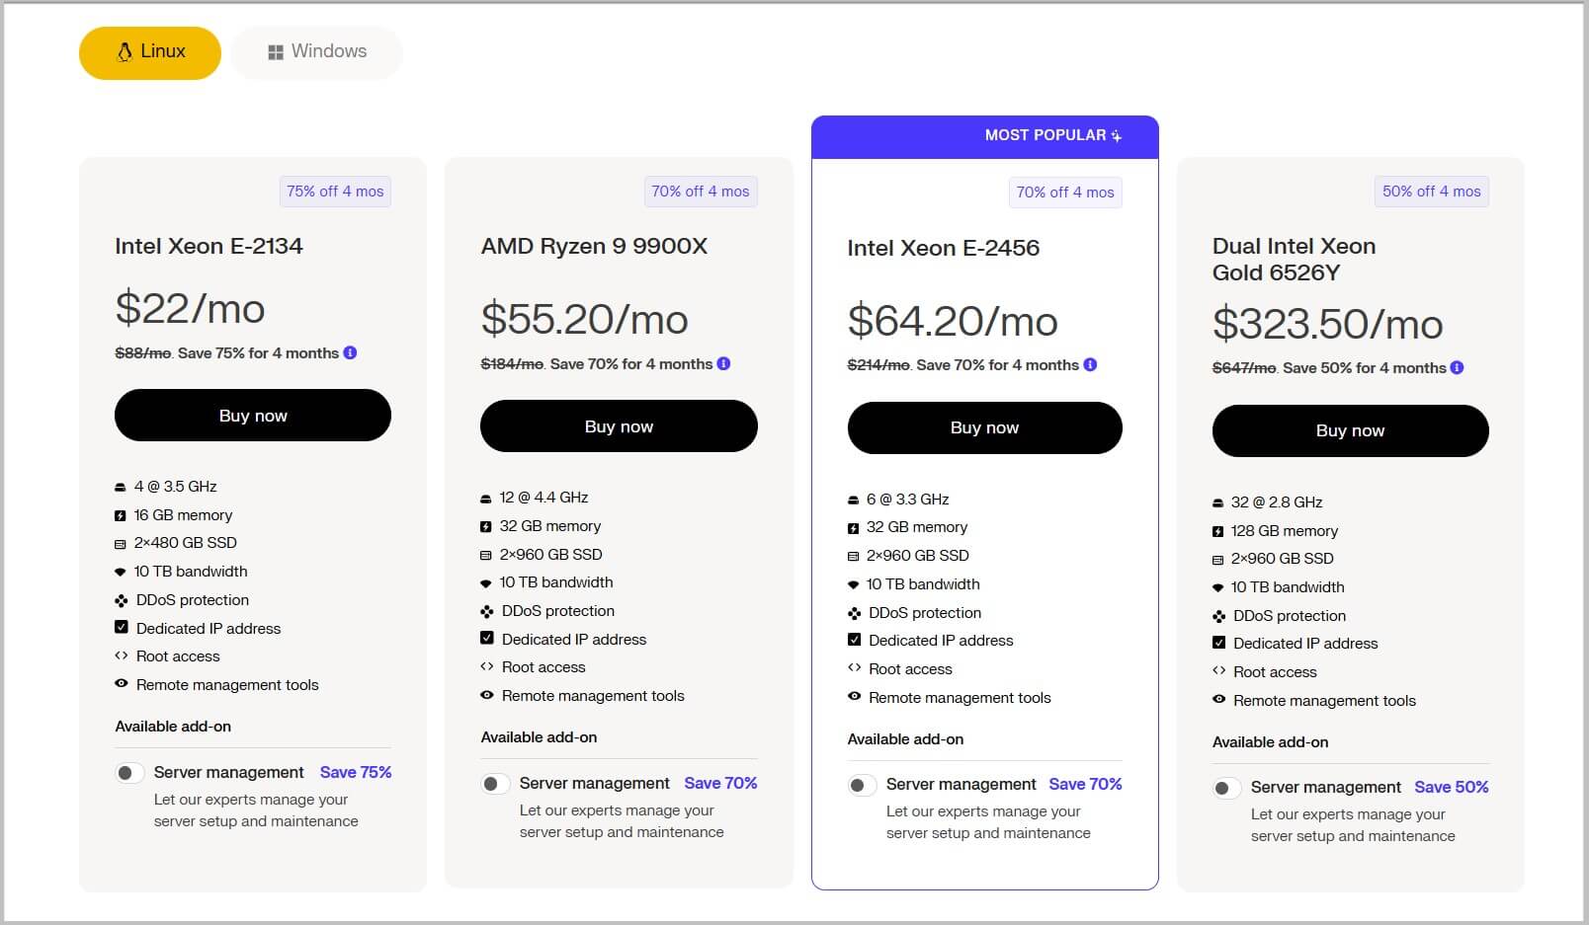Click the Remote management eye icon in Ryzen plan
The height and width of the screenshot is (925, 1589).
[486, 695]
